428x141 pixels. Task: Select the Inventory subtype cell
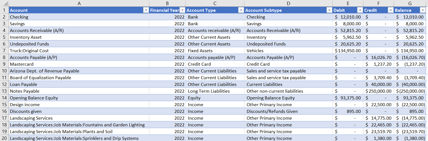point(288,37)
